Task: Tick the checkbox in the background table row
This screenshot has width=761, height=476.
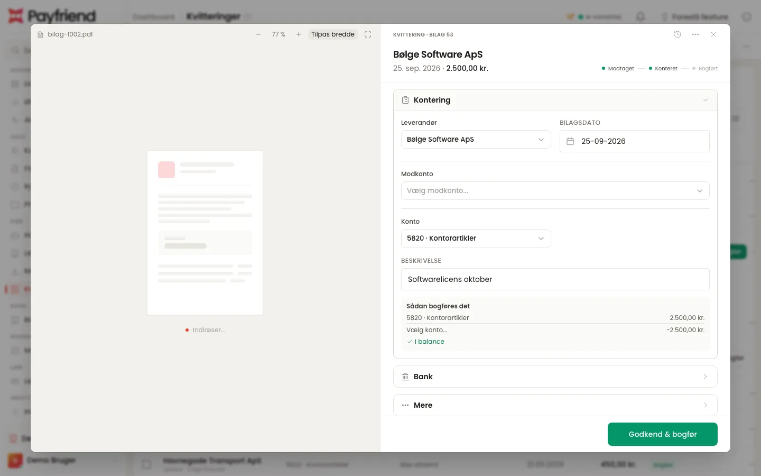Action: click(146, 464)
